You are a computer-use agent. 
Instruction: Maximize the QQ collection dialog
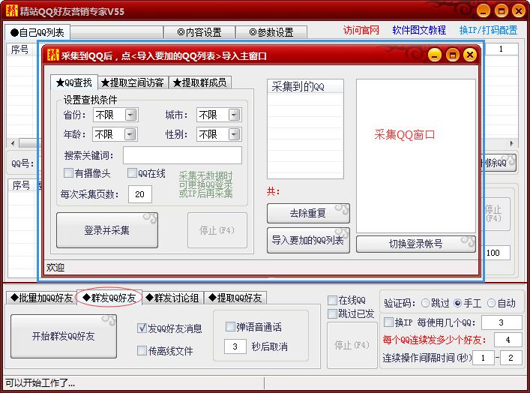[x=452, y=55]
